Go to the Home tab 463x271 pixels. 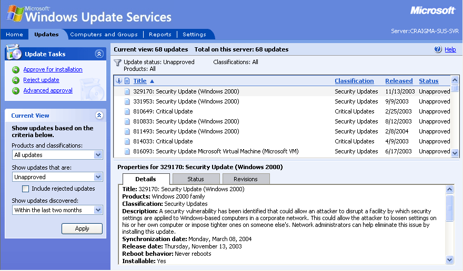[15, 35]
